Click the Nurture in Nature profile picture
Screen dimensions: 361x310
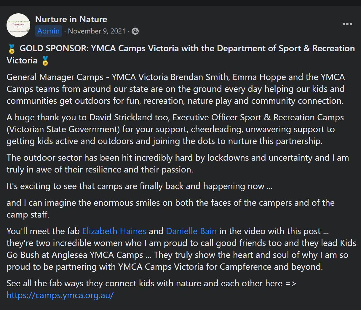18,25
